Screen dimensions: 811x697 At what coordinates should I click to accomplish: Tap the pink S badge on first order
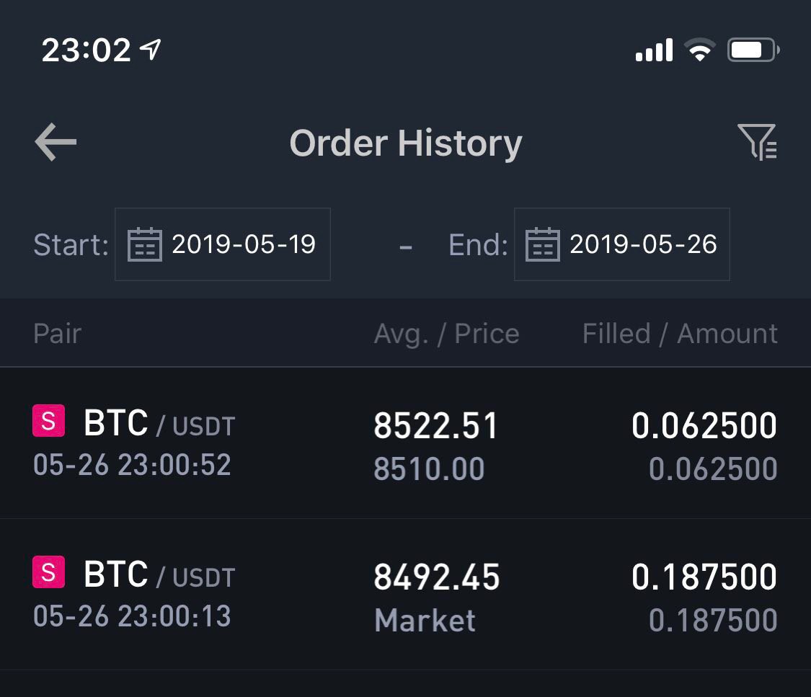48,421
